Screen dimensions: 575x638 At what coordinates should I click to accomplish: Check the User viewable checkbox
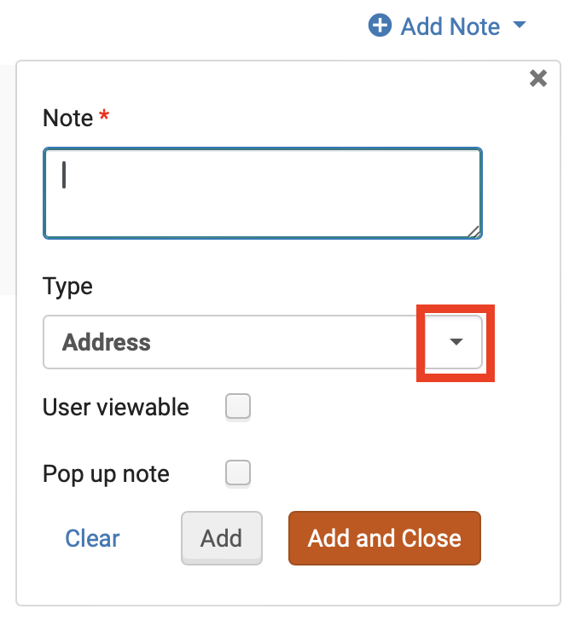(238, 408)
